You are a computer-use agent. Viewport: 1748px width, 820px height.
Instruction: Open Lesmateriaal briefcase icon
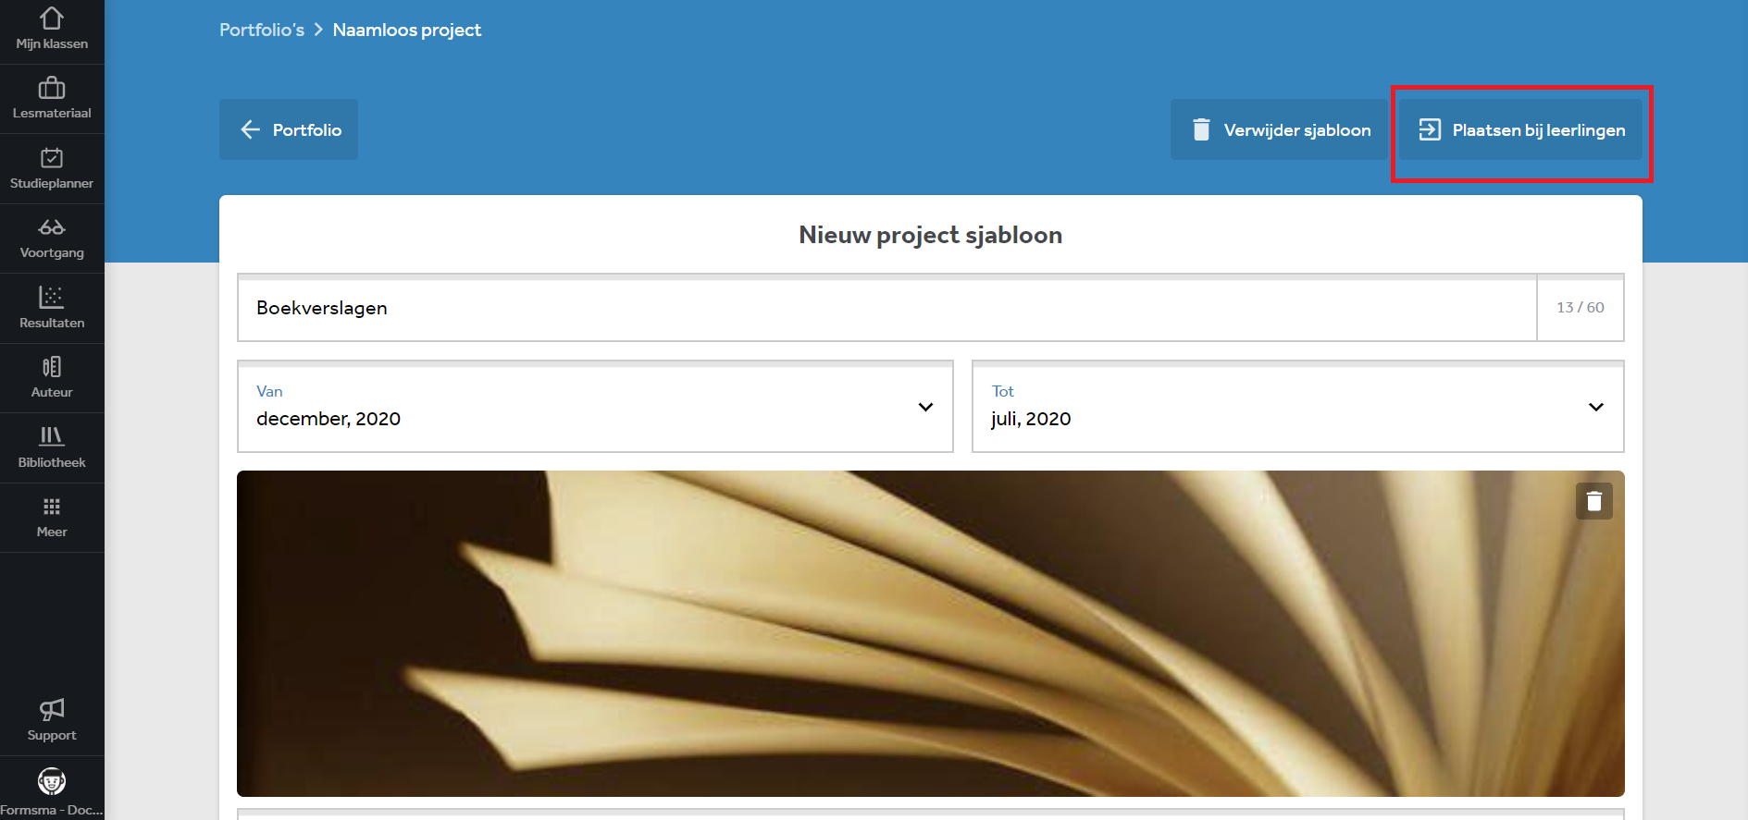(x=52, y=88)
